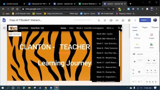Open the 8th Grade Math bookmark
The height and width of the screenshot is (90, 160).
tap(105, 13)
